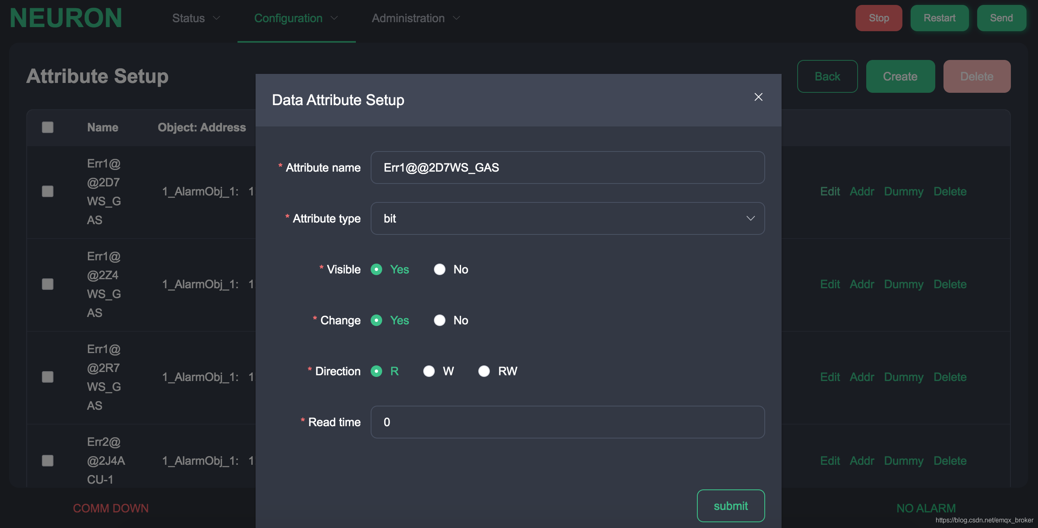Image resolution: width=1038 pixels, height=528 pixels.
Task: Click Edit for Err2@@2J4ACU-1 row
Action: point(830,461)
